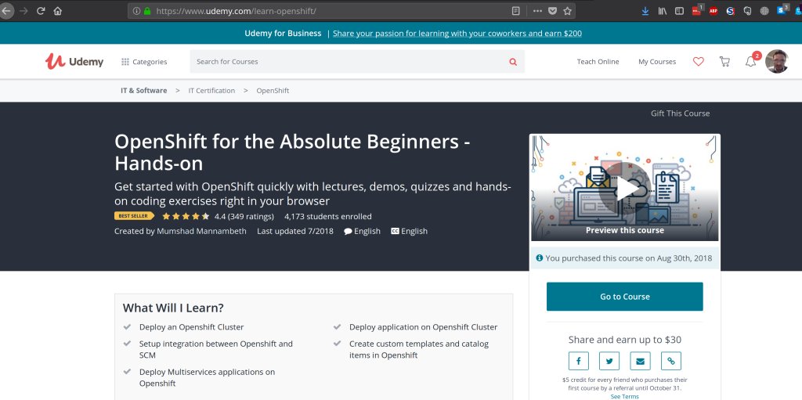The width and height of the screenshot is (802, 400).
Task: Click Udemy for Business in top banner
Action: 283,33
